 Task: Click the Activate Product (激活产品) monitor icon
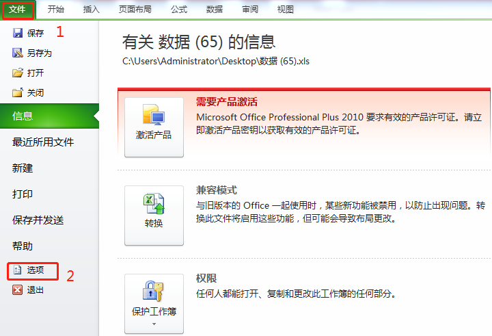154,115
